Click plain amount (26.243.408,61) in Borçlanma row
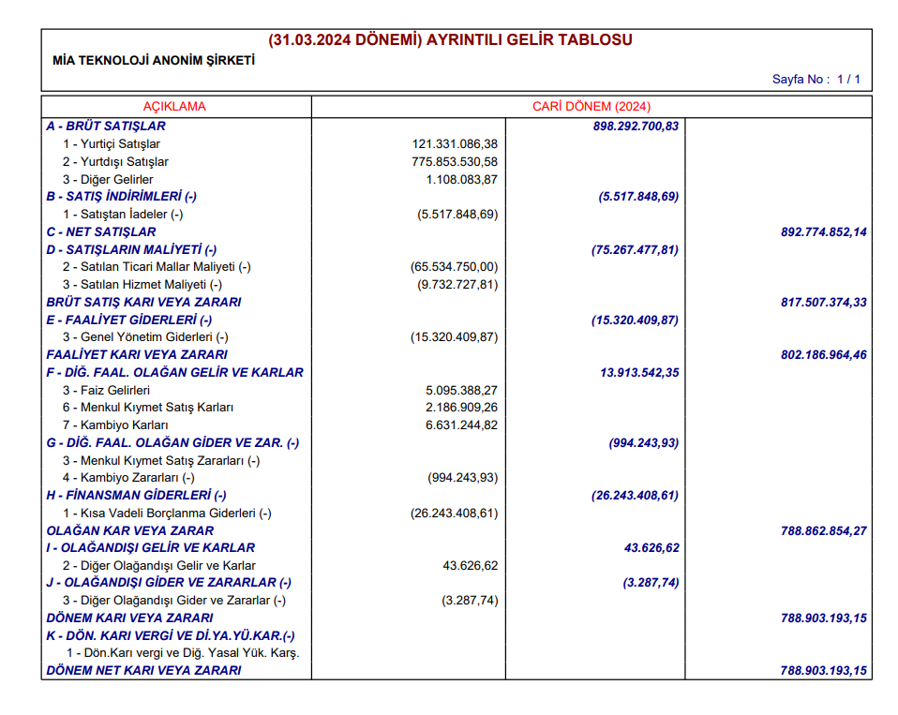Image resolution: width=898 pixels, height=715 pixels. click(x=454, y=513)
